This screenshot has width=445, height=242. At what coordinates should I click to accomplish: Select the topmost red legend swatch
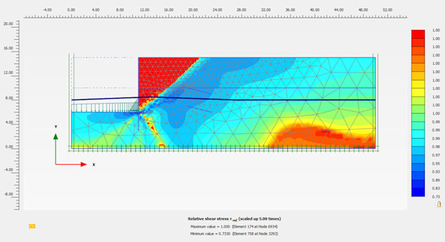[x=418, y=34]
